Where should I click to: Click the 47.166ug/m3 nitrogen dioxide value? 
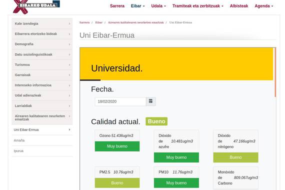(x=244, y=141)
